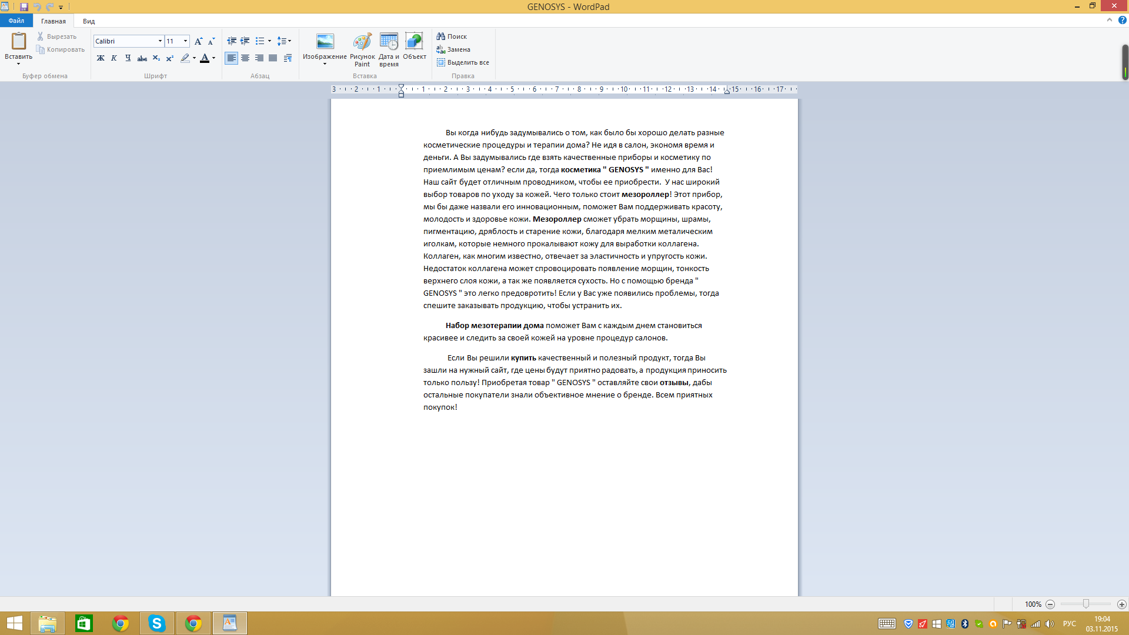The height and width of the screenshot is (635, 1129).
Task: Grow font size with the A-up icon
Action: pos(198,41)
